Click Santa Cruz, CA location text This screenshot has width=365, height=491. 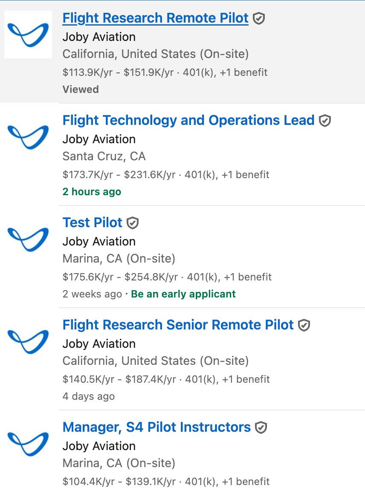point(104,156)
